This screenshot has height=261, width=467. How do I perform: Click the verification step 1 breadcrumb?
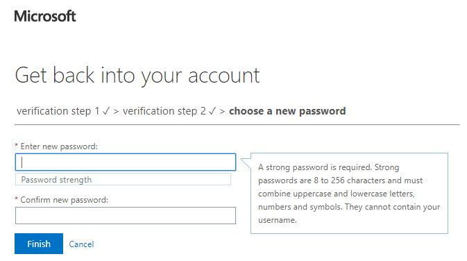[58, 111]
